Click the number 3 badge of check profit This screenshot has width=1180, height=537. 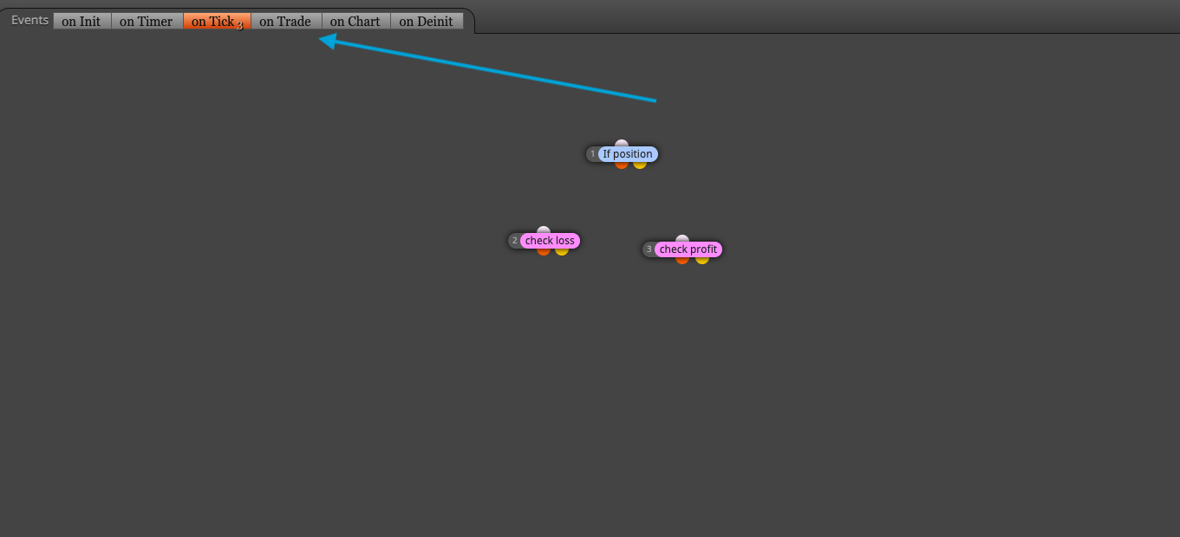point(649,249)
